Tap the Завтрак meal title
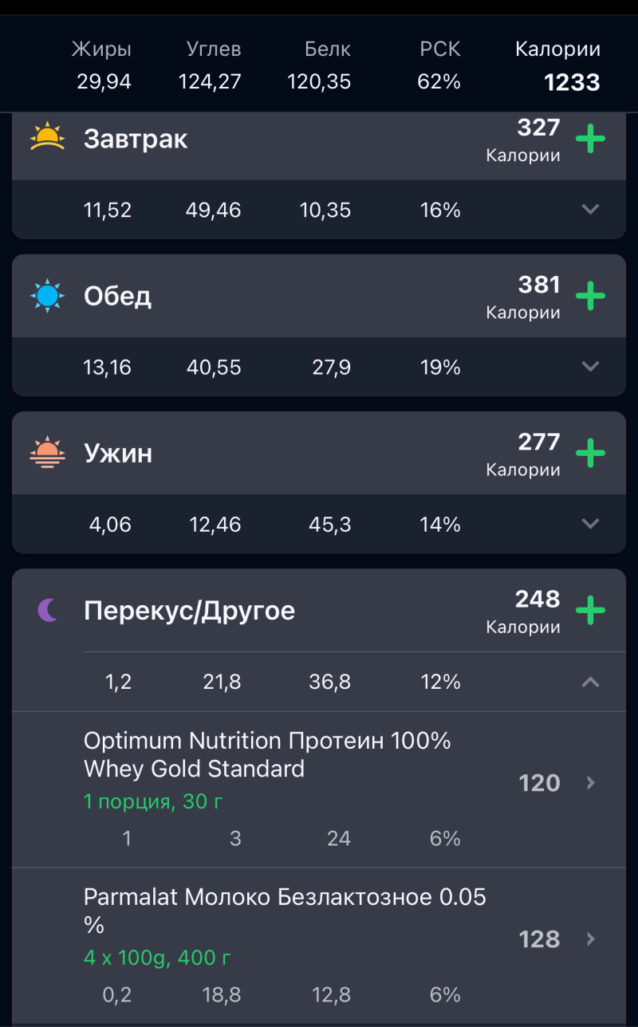 click(x=136, y=140)
